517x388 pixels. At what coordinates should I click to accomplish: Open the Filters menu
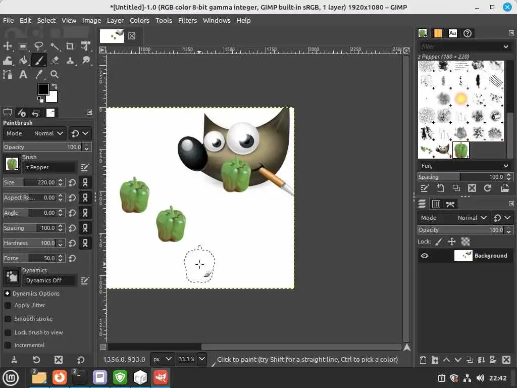click(x=187, y=20)
